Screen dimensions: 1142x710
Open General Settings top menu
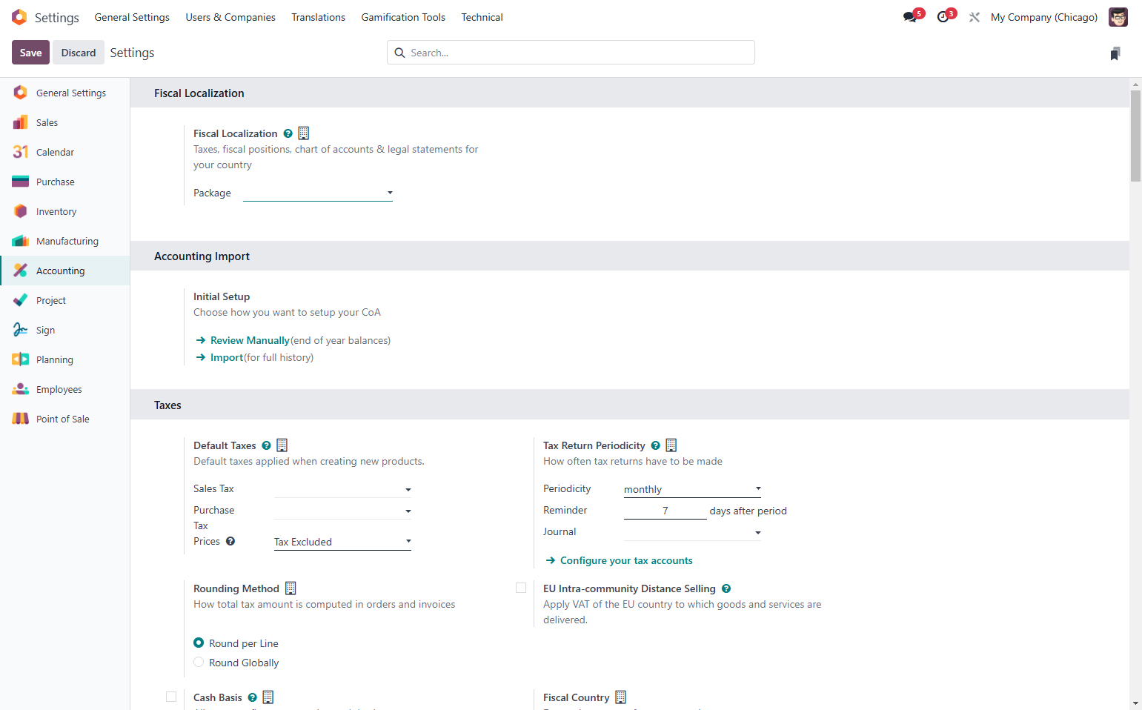pos(132,17)
